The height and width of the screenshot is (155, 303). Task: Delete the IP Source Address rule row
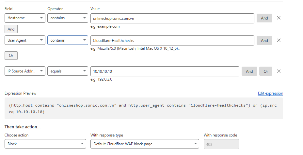click(279, 71)
